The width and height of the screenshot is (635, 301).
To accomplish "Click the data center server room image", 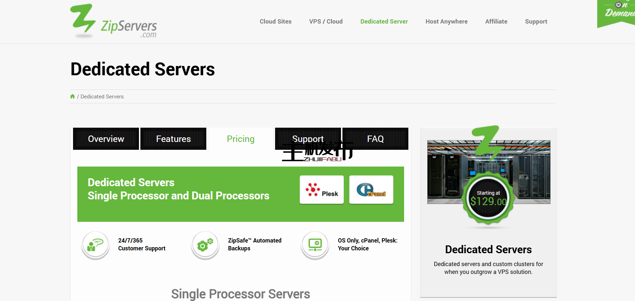I will [x=445, y=171].
